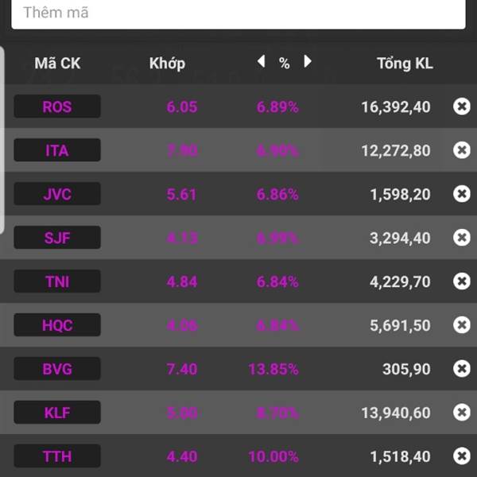477x477 pixels.
Task: Remove SJF stock from list
Action: pyautogui.click(x=461, y=238)
